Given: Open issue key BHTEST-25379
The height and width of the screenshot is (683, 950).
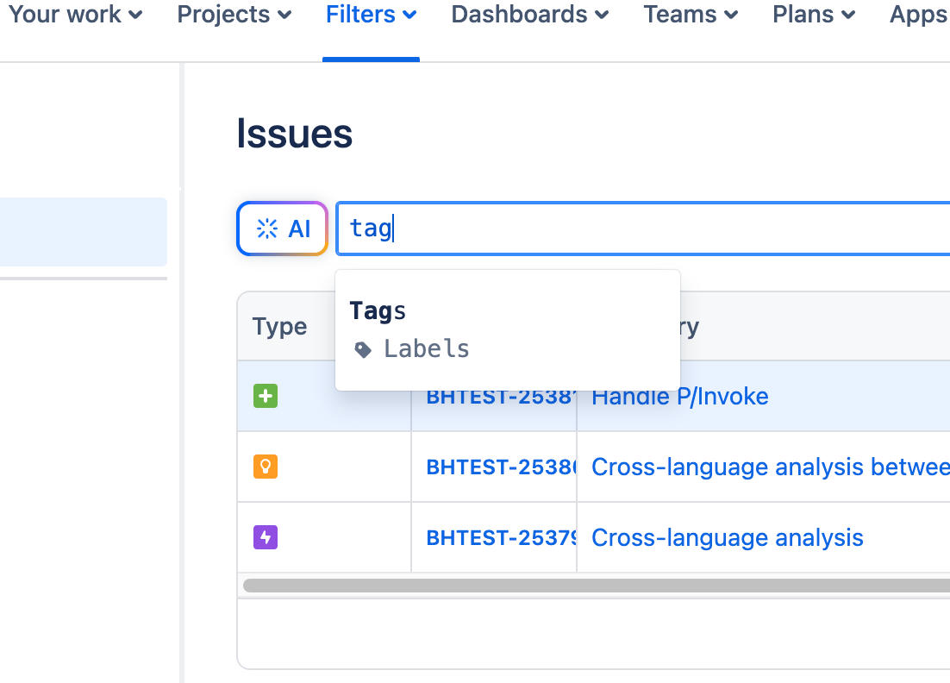Looking at the screenshot, I should tap(500, 538).
